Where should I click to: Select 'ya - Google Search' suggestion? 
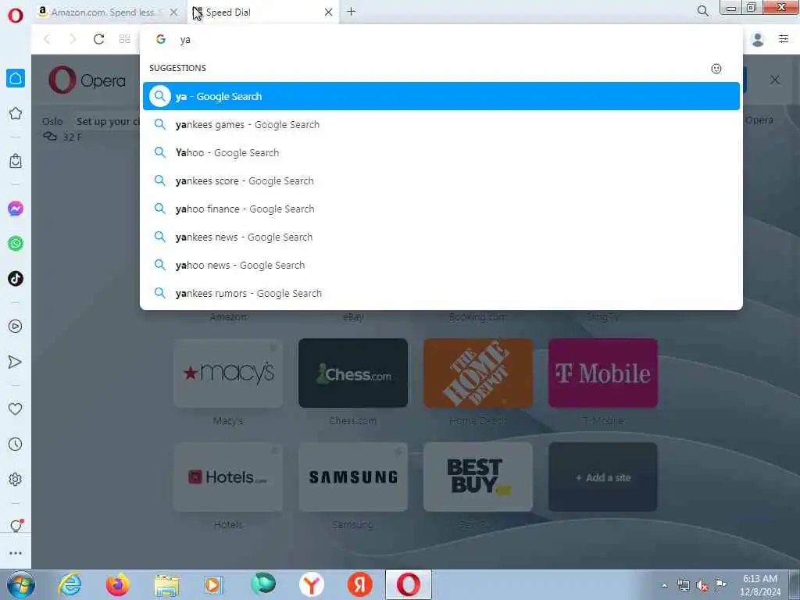(441, 96)
